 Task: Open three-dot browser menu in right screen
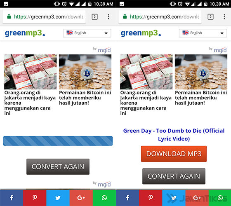click(224, 17)
